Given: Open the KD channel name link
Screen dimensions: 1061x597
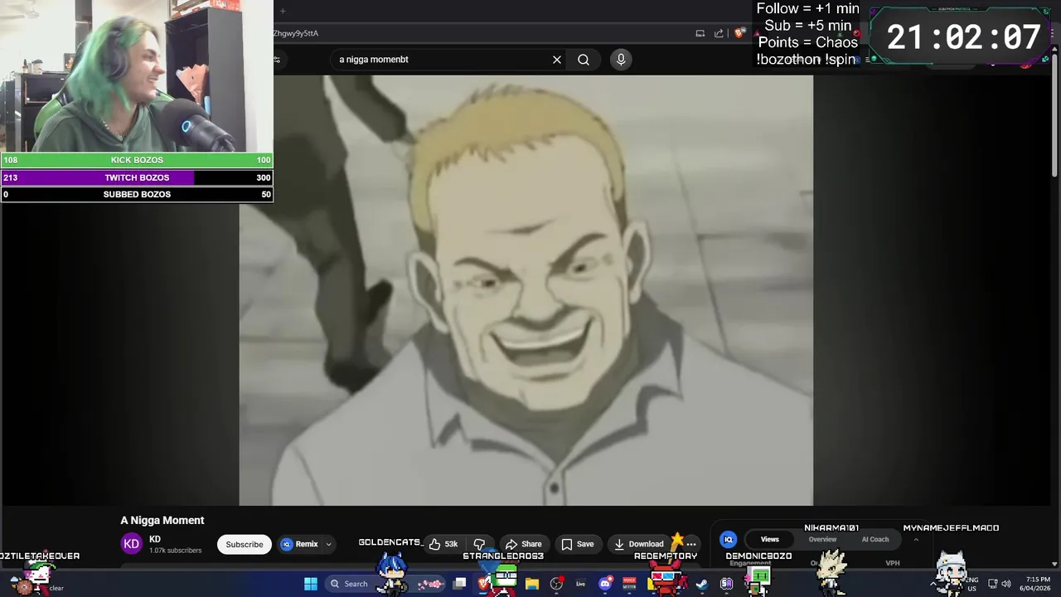Looking at the screenshot, I should pos(155,539).
